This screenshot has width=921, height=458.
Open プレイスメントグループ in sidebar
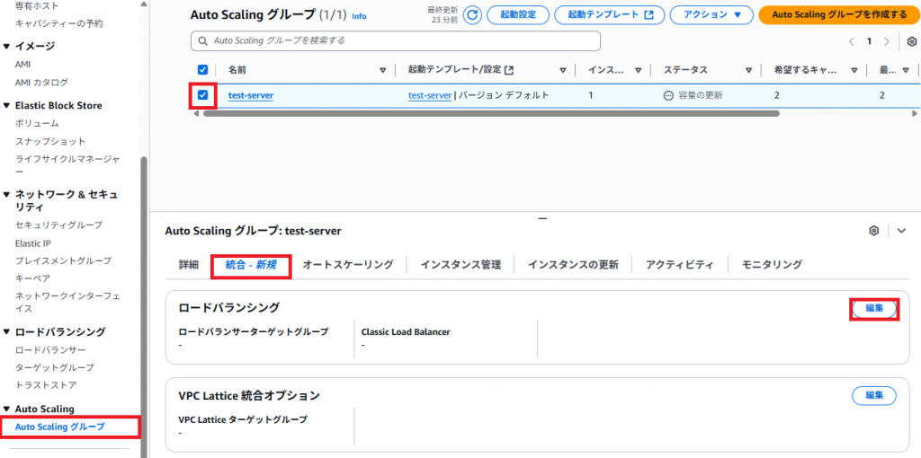coord(64,260)
